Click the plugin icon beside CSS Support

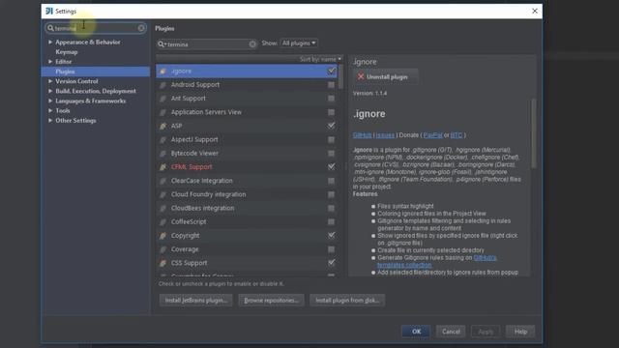(163, 263)
